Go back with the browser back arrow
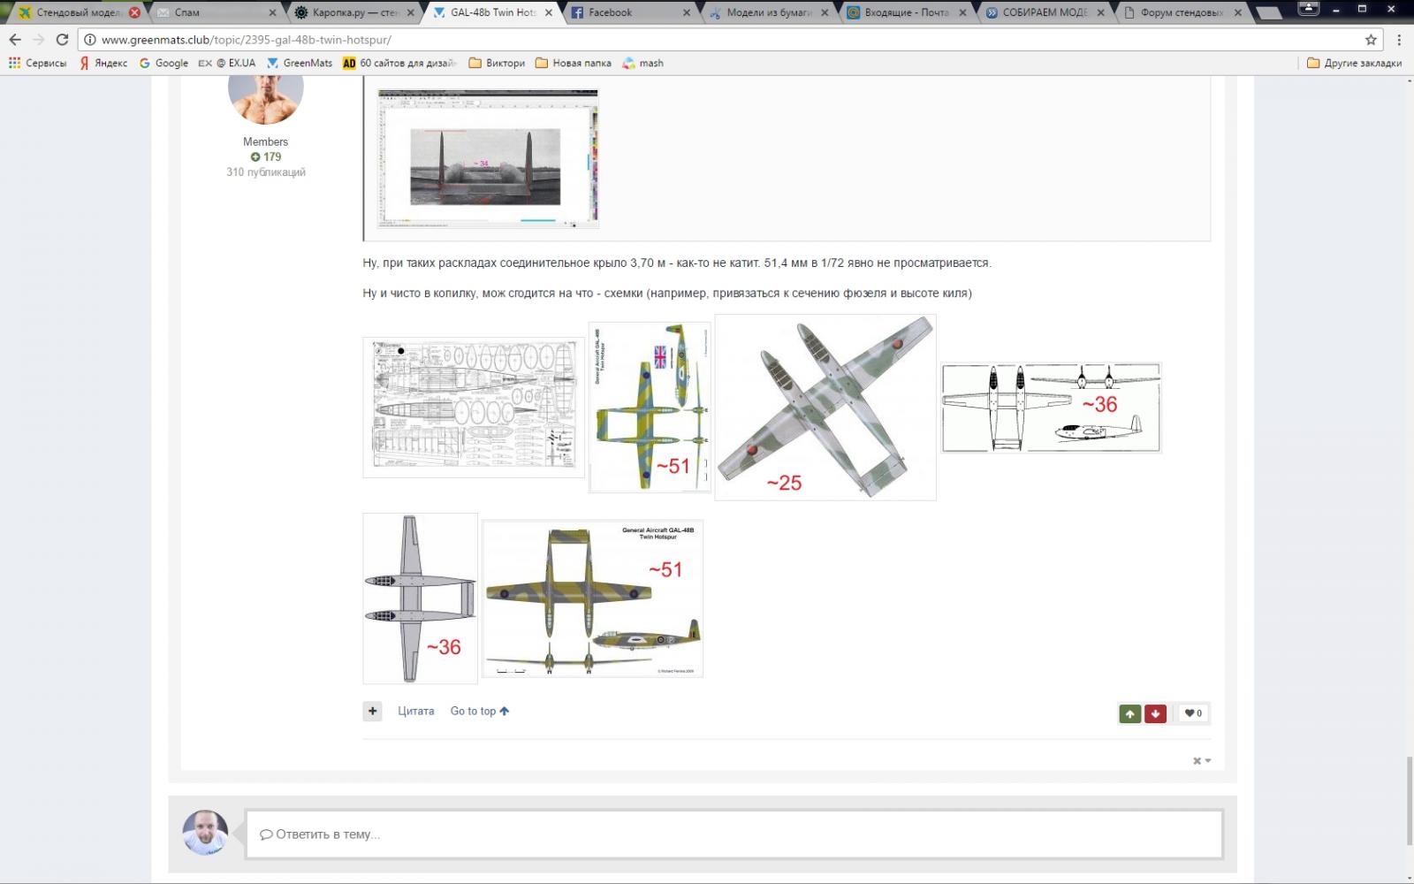 pos(15,40)
